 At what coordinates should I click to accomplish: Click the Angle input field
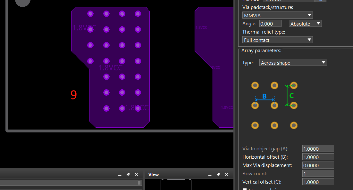270,24
